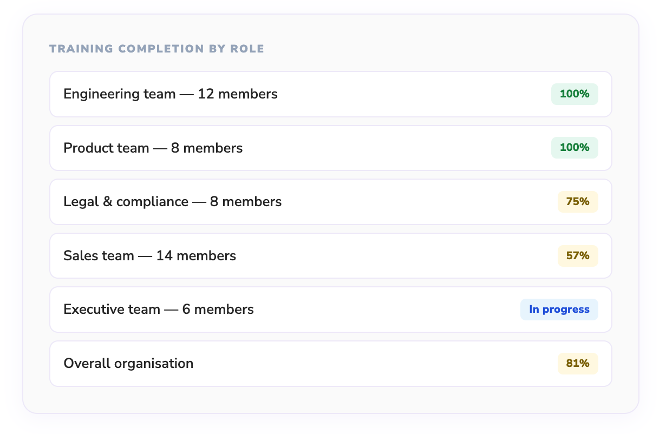The width and height of the screenshot is (666, 434).
Task: Select the Overall organisation row
Action: [330, 363]
